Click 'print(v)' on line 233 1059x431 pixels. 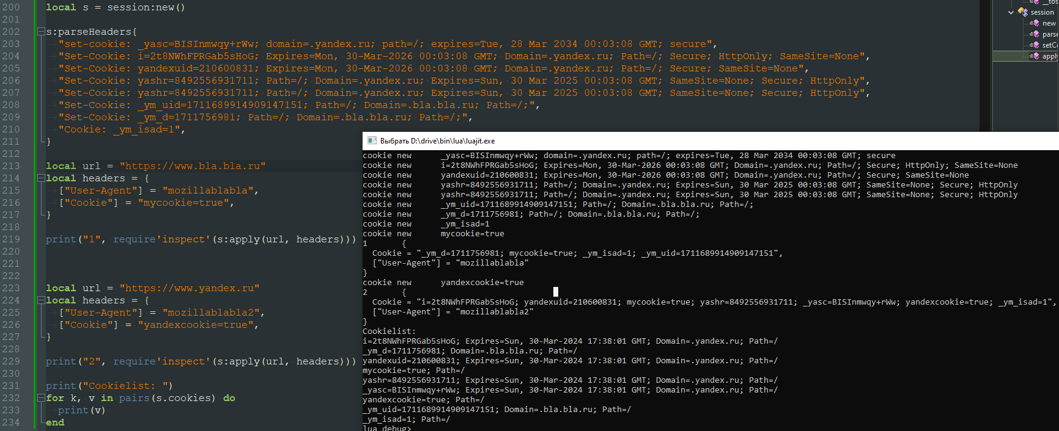point(82,410)
